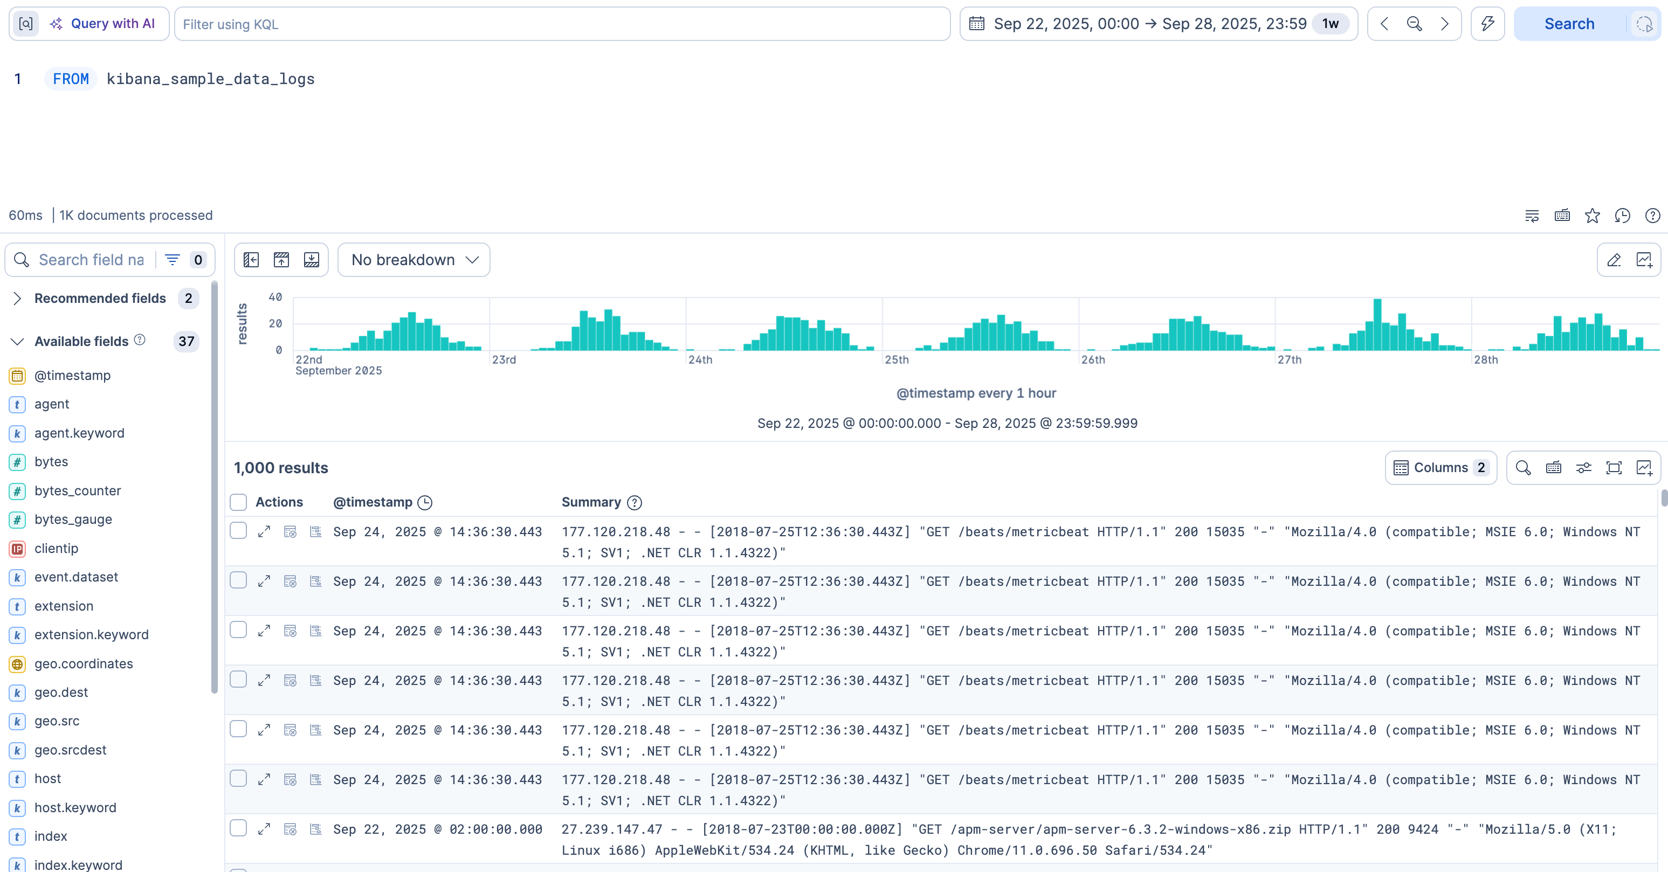Image resolution: width=1668 pixels, height=872 pixels.
Task: Select the @timestamp field in sidebar
Action: click(73, 376)
